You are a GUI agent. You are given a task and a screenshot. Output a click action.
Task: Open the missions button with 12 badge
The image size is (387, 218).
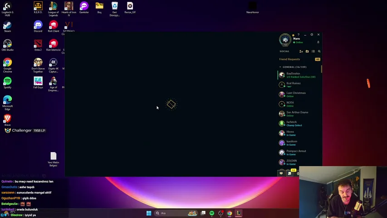pos(290,173)
